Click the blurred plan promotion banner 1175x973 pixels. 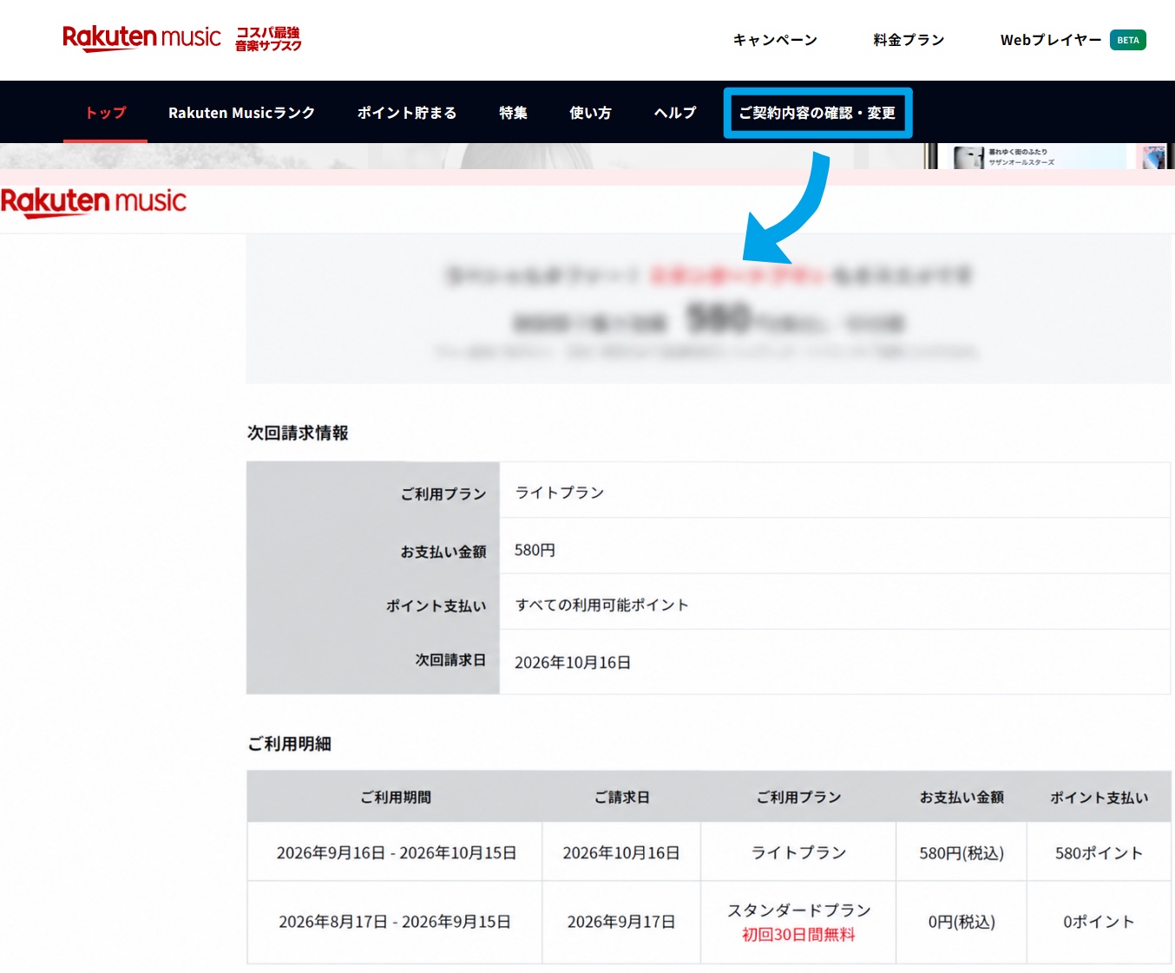(708, 309)
